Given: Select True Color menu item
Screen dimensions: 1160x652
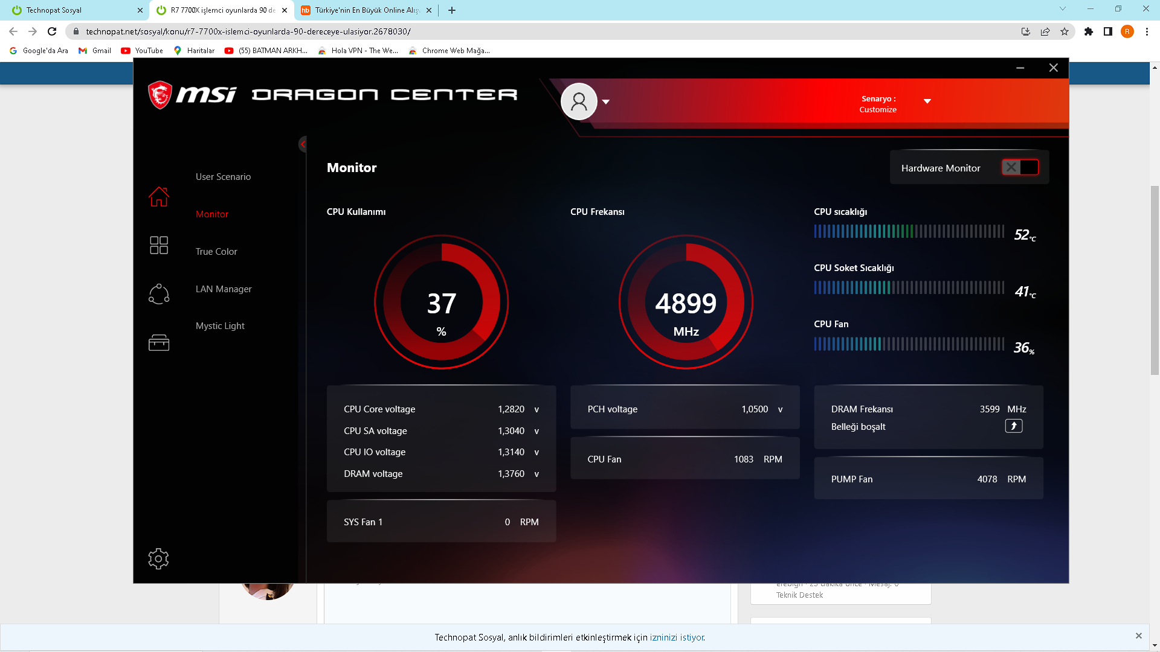Looking at the screenshot, I should (x=216, y=252).
